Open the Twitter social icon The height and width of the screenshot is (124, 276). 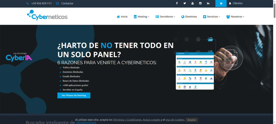[x=185, y=3]
